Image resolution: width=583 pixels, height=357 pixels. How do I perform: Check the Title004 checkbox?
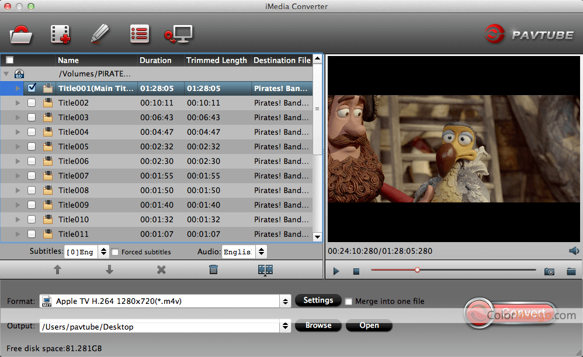pos(32,132)
